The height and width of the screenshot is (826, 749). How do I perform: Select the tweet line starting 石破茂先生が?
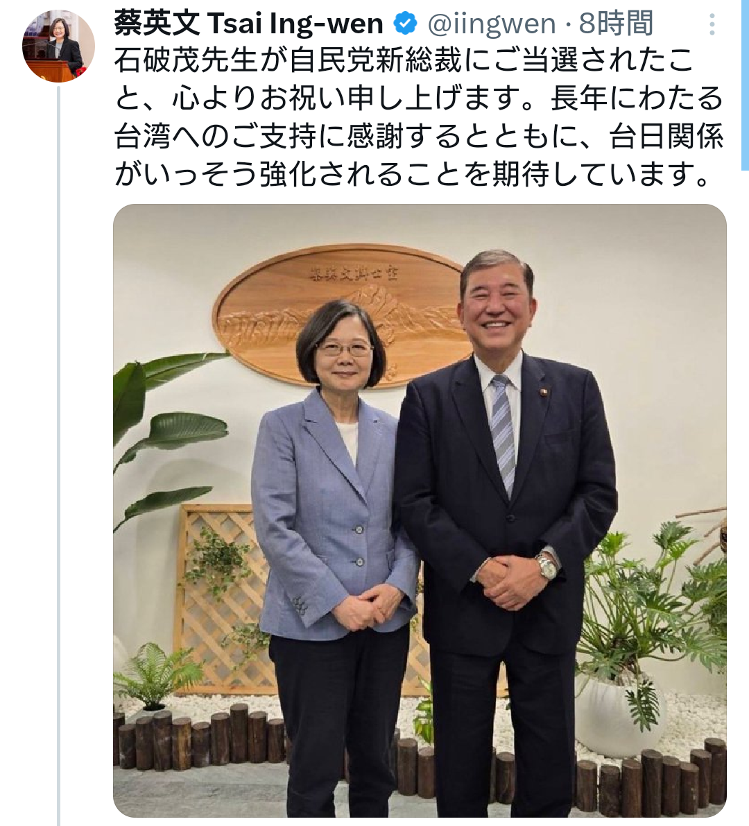tap(404, 60)
